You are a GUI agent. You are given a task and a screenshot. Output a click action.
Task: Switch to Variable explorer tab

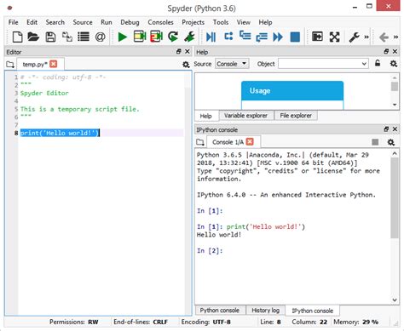coord(245,116)
